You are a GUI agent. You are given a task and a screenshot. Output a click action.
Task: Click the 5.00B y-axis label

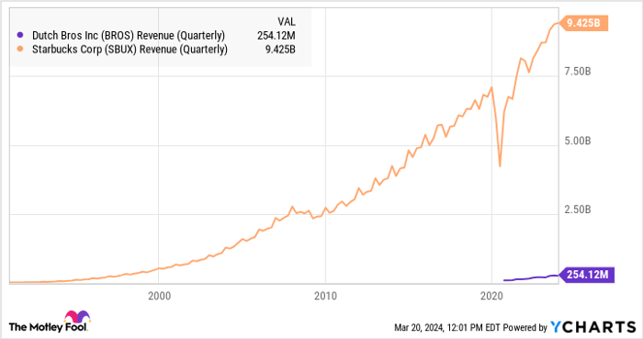point(578,141)
